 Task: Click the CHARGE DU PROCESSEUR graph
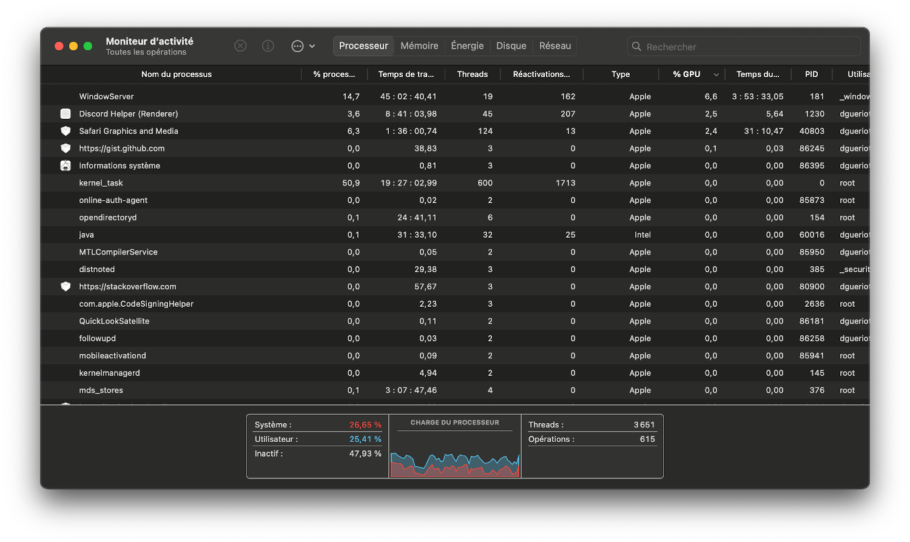click(x=455, y=464)
